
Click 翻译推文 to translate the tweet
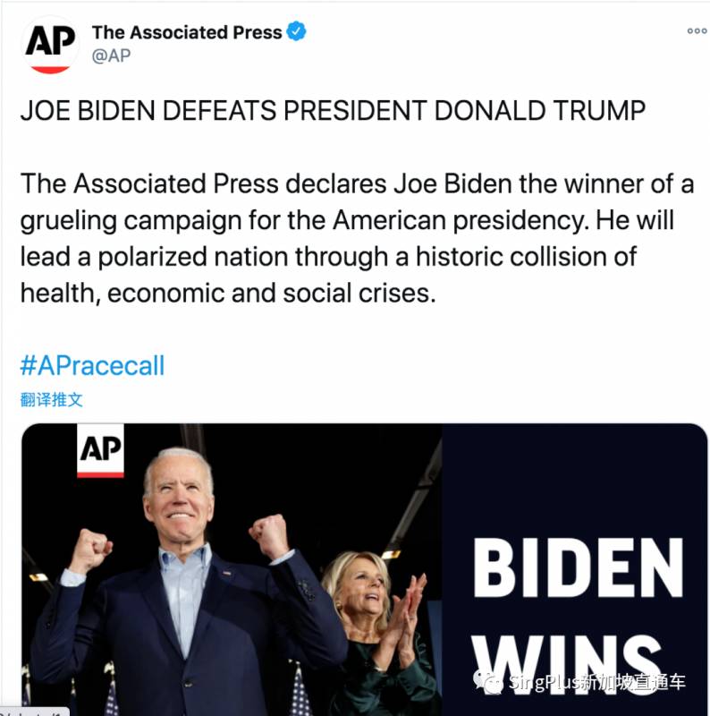pyautogui.click(x=52, y=399)
